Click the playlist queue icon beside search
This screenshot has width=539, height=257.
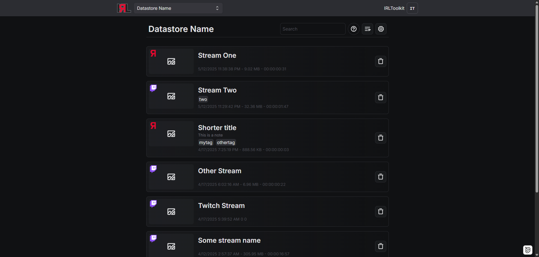tap(367, 29)
